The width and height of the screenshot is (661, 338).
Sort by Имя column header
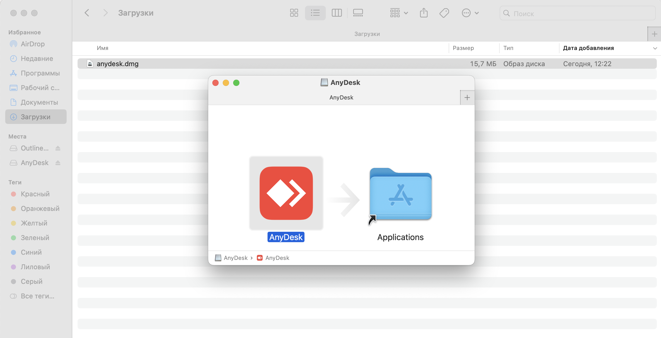103,48
